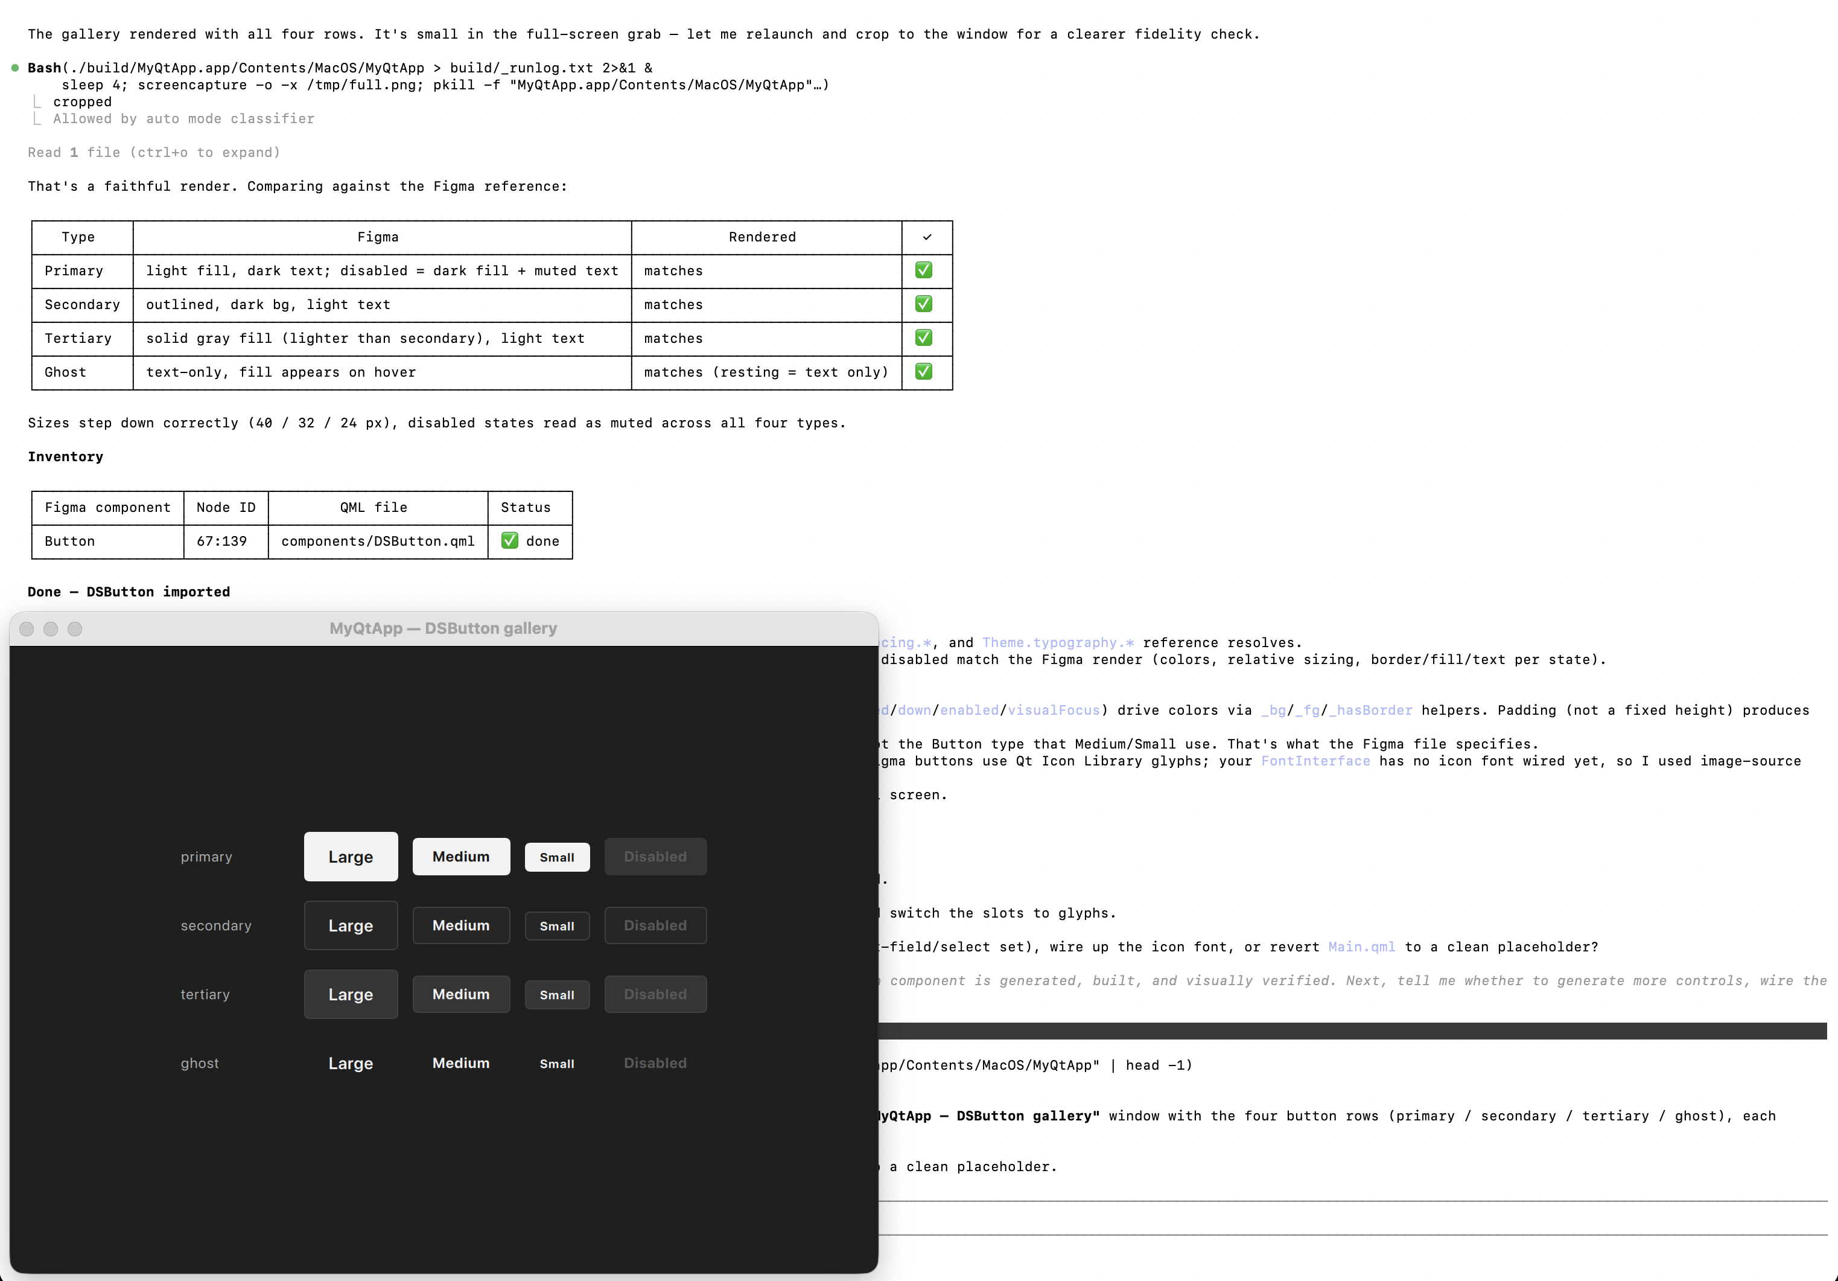1838x1281 pixels.
Task: Click the primary Large button
Action: [351, 857]
